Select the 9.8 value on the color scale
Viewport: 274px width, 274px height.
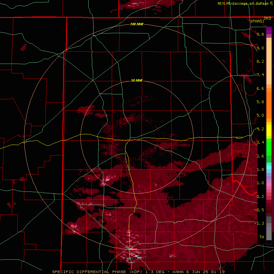pyautogui.click(x=260, y=34)
